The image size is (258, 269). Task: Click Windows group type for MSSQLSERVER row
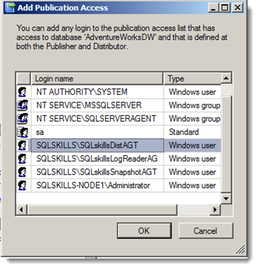(x=192, y=105)
